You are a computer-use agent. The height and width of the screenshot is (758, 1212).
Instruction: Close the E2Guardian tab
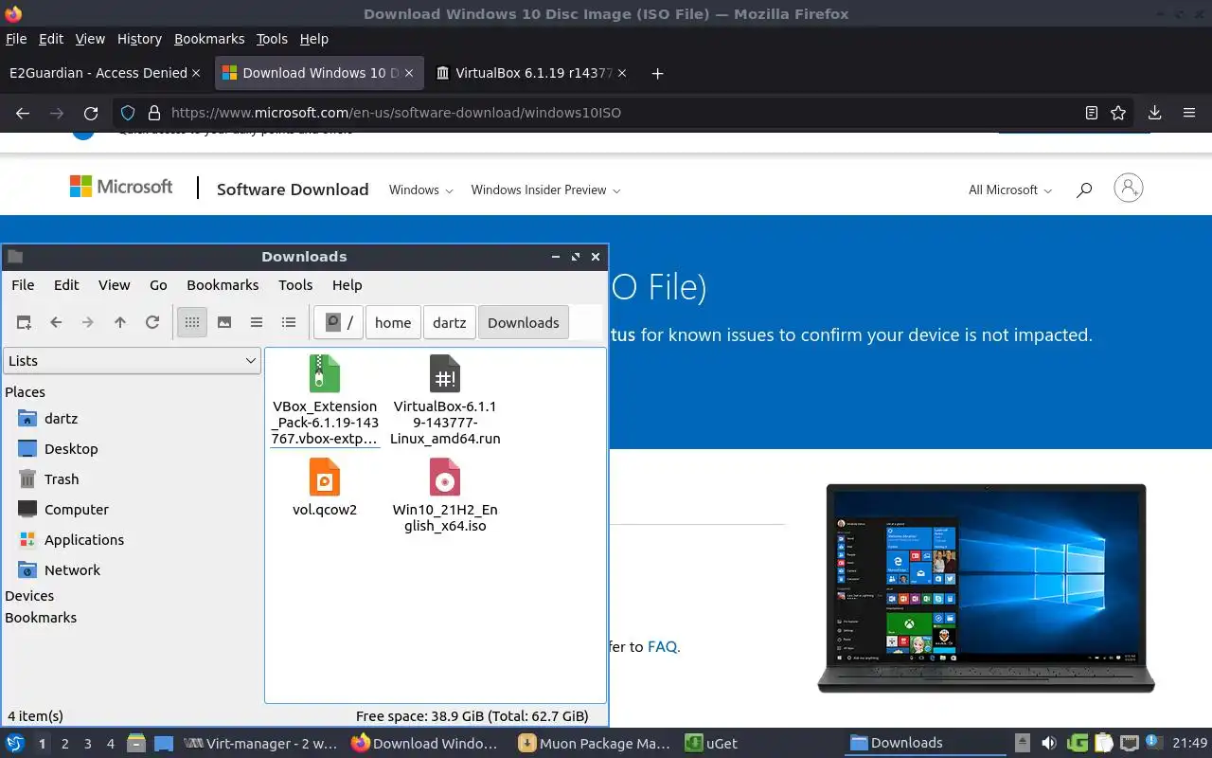(196, 73)
